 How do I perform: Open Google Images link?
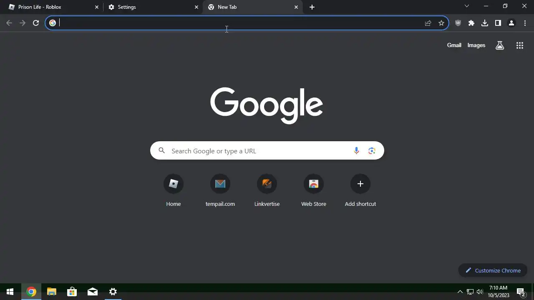476,45
